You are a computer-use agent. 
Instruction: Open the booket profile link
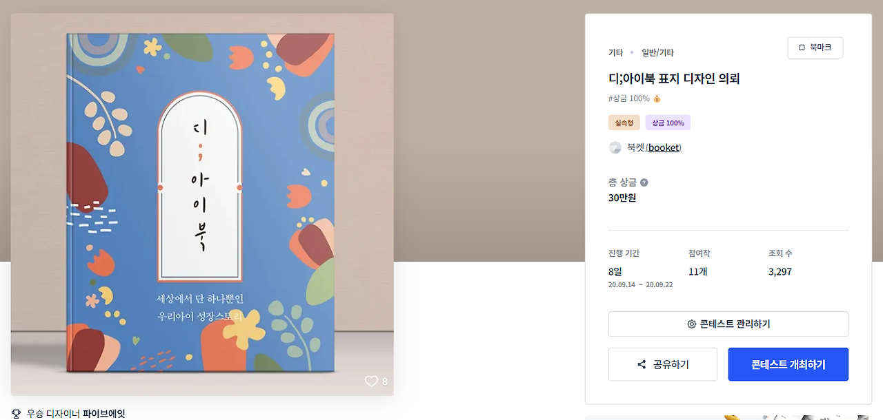[664, 147]
